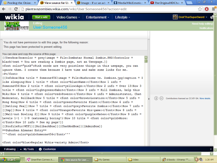Open the red Opera-style extension icon
Image resolution: width=217 pixels, height=163 pixels.
pyautogui.click(x=206, y=9)
